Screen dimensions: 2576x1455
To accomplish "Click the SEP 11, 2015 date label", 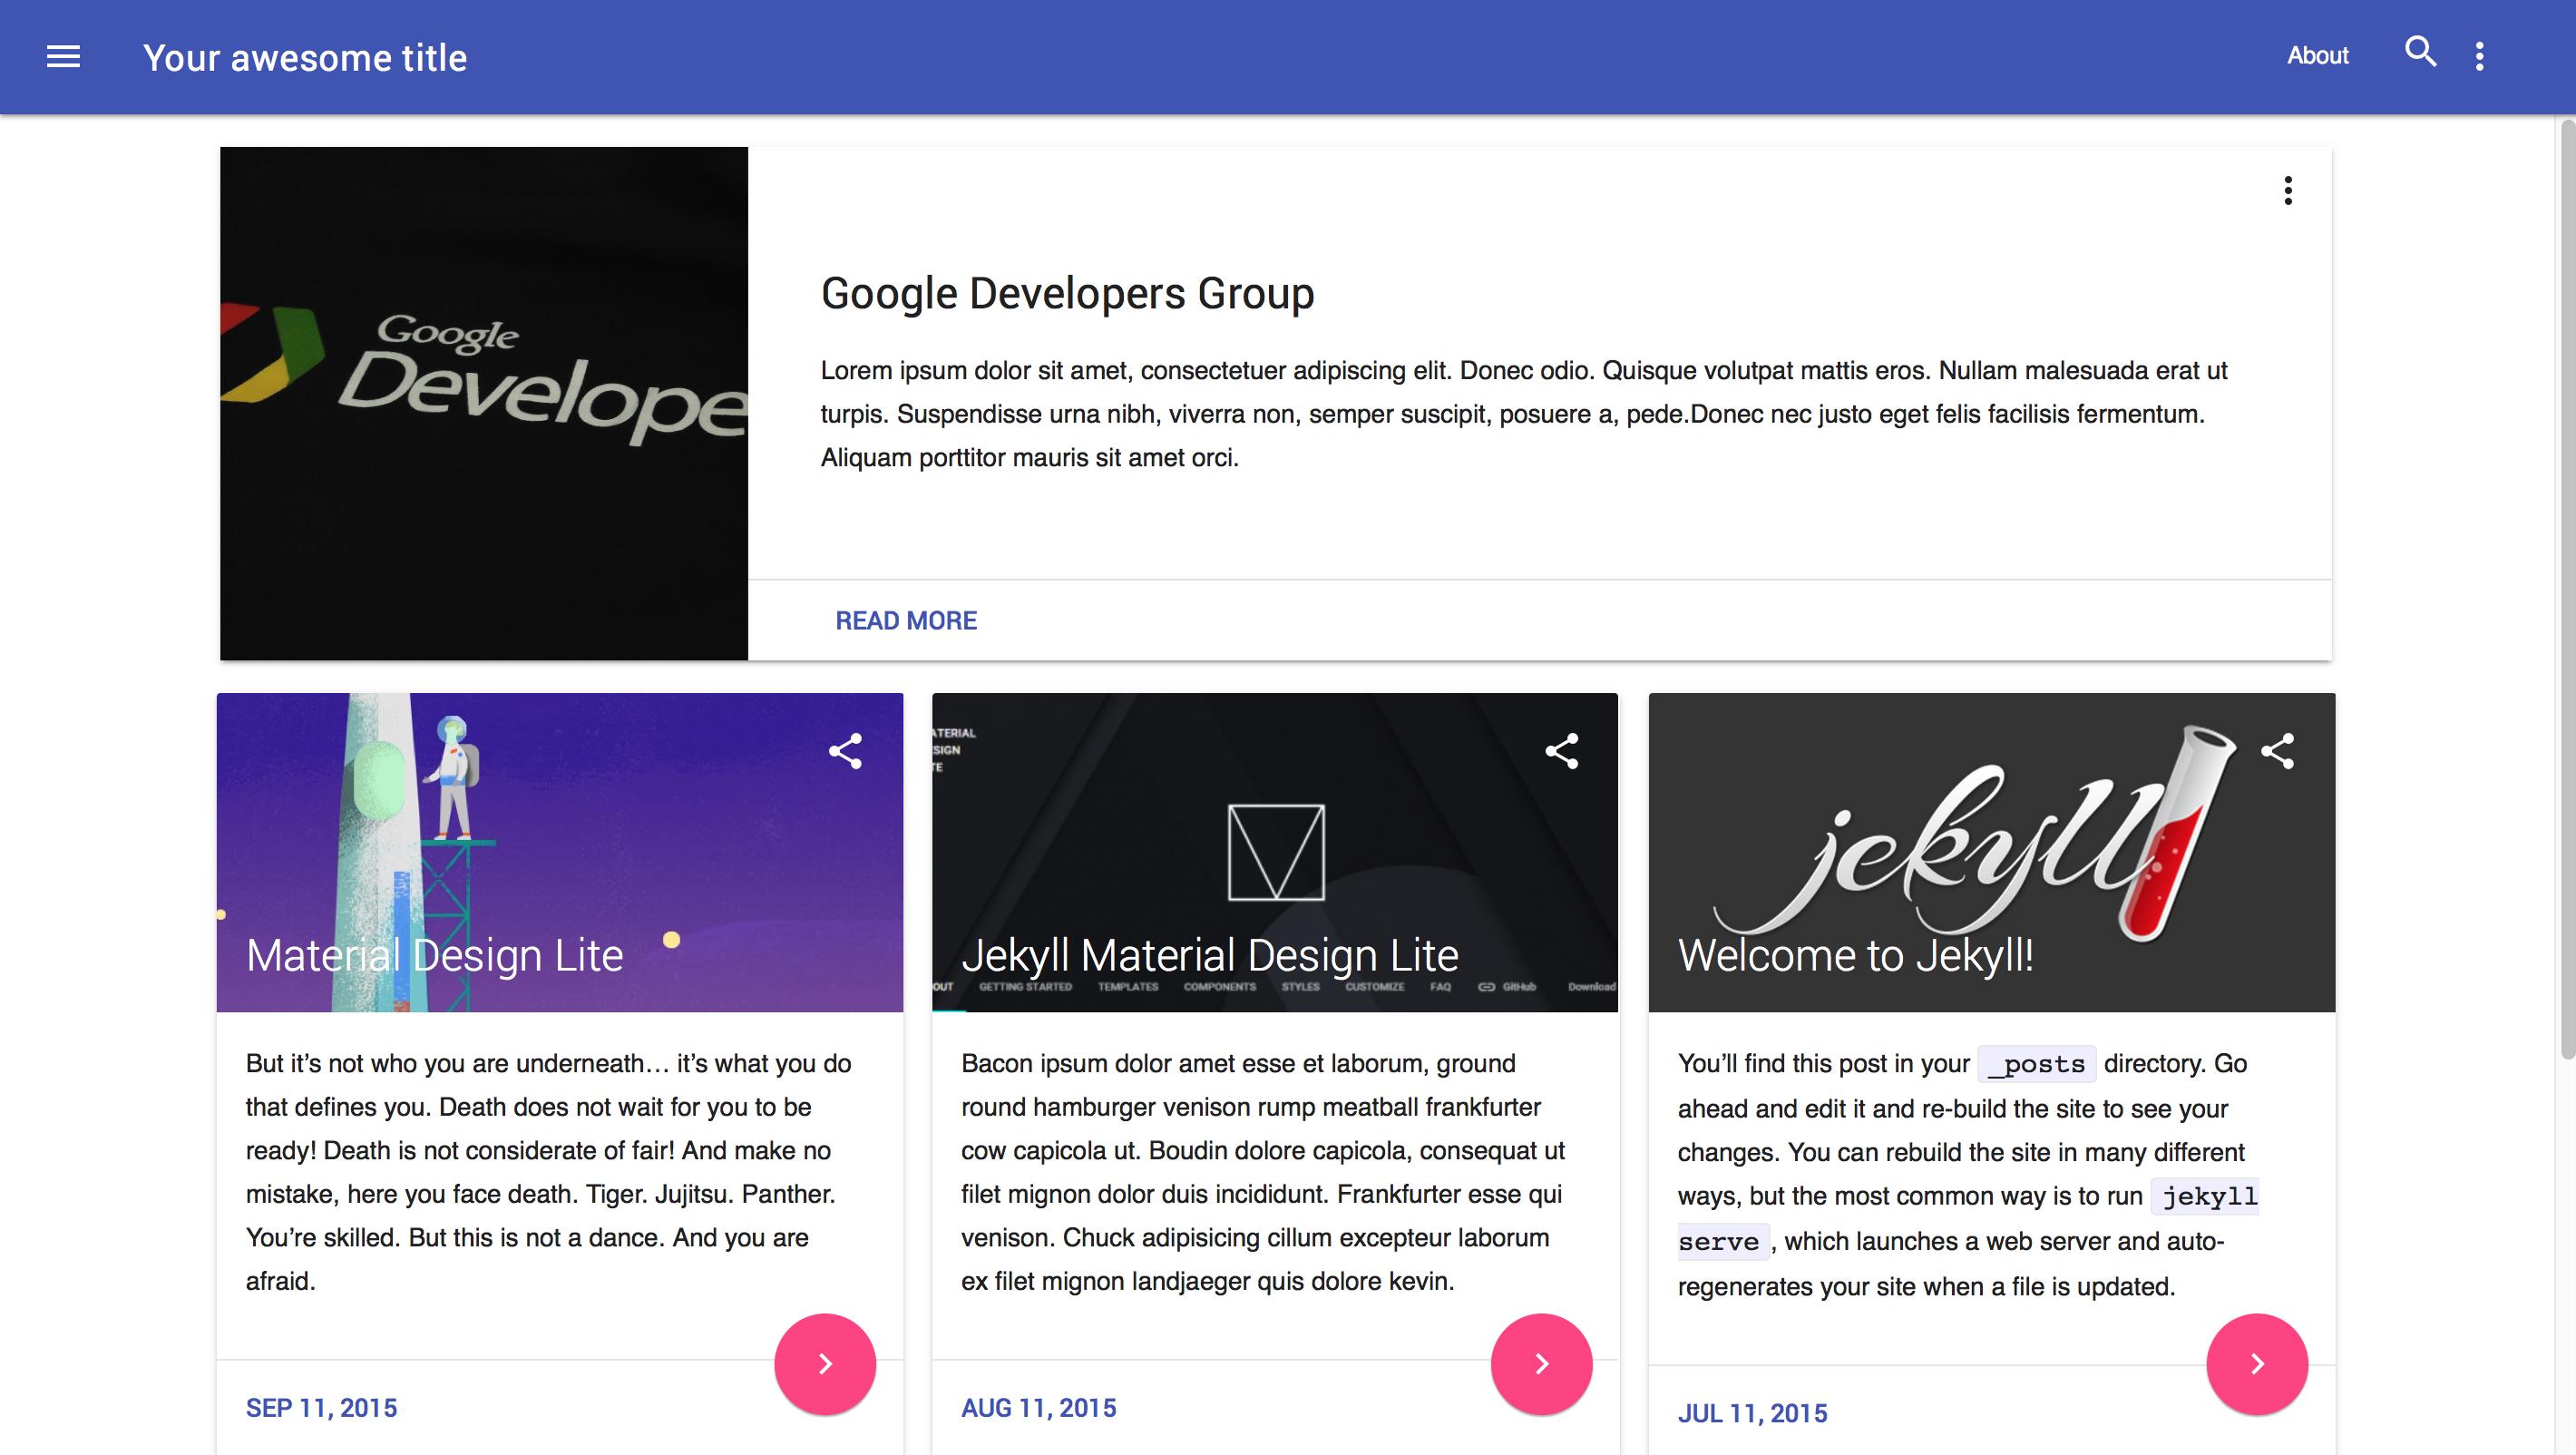I will coord(321,1408).
